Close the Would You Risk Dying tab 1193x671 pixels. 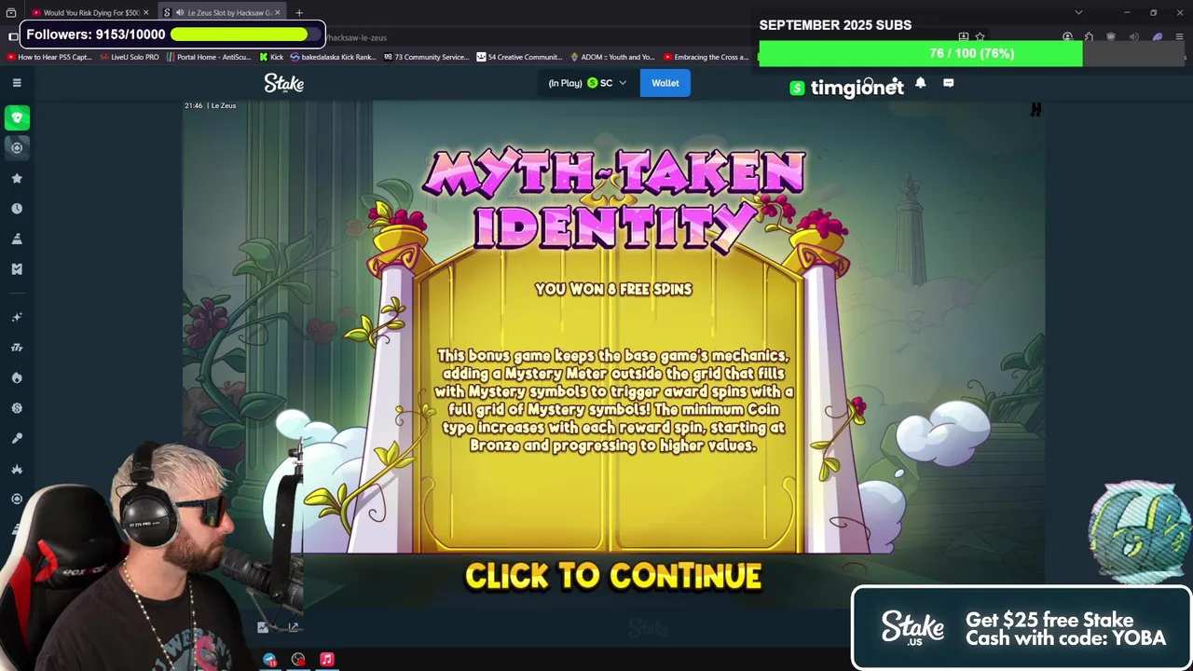(x=145, y=13)
